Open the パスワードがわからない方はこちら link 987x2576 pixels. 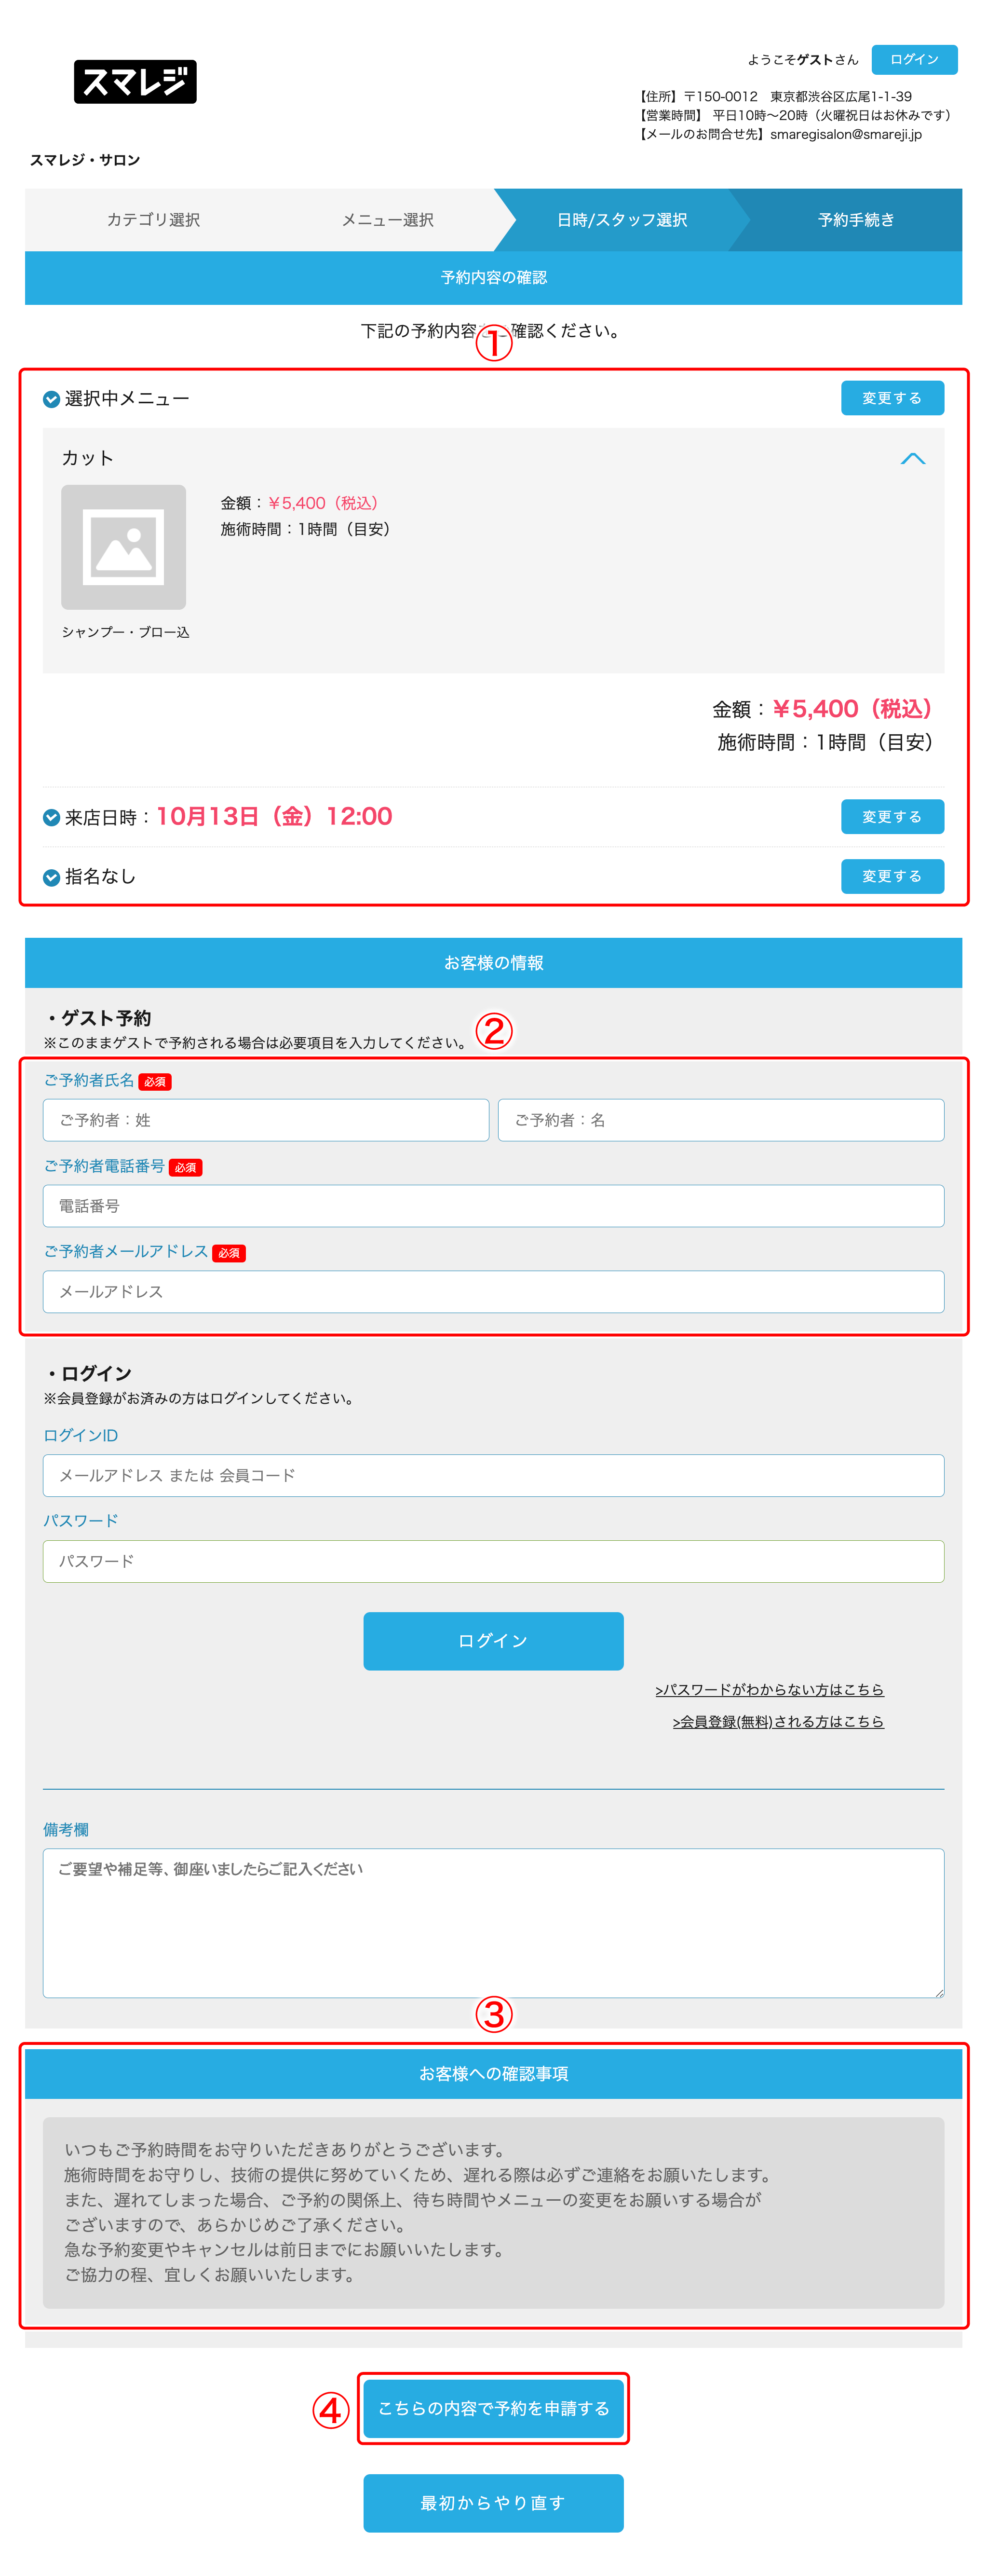pyautogui.click(x=770, y=1689)
